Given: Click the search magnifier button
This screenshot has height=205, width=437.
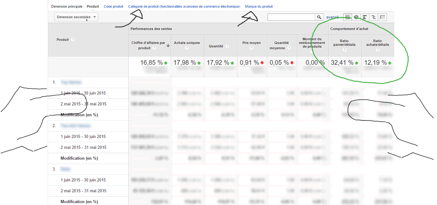Looking at the screenshot, I should [x=319, y=17].
